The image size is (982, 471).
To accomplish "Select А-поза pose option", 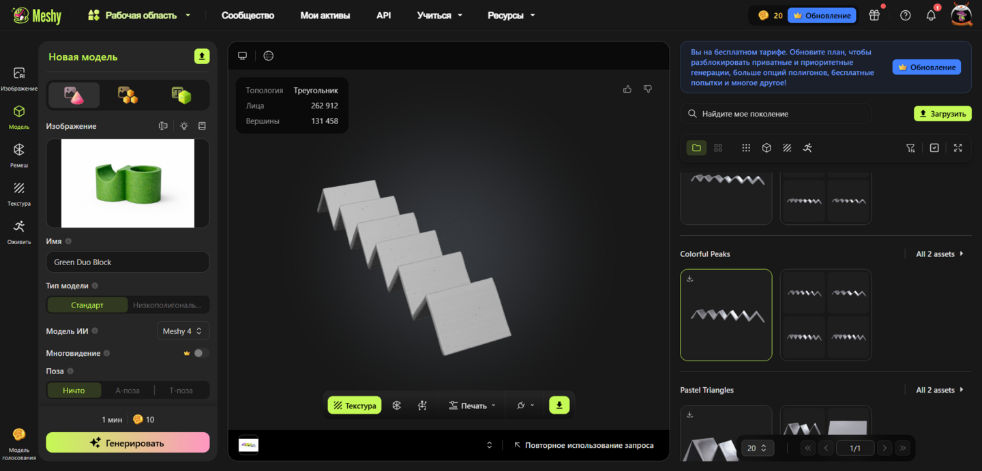I will point(128,391).
